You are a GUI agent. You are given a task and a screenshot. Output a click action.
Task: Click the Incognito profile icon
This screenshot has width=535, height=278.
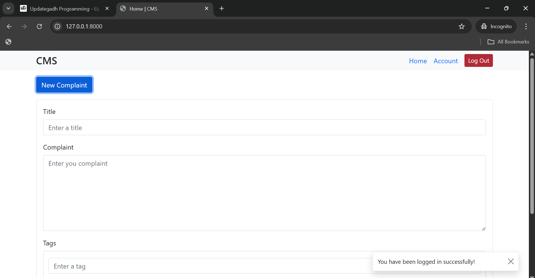point(484,26)
